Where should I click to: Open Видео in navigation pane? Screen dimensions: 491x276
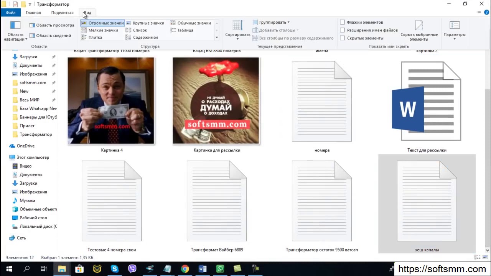(x=26, y=166)
